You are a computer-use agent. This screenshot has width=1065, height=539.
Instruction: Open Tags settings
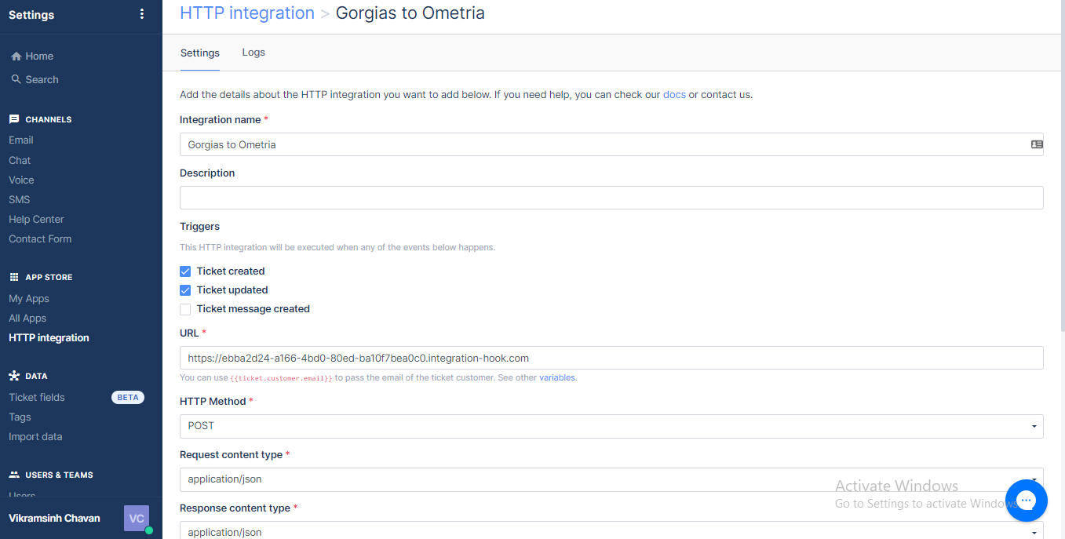[x=20, y=417]
